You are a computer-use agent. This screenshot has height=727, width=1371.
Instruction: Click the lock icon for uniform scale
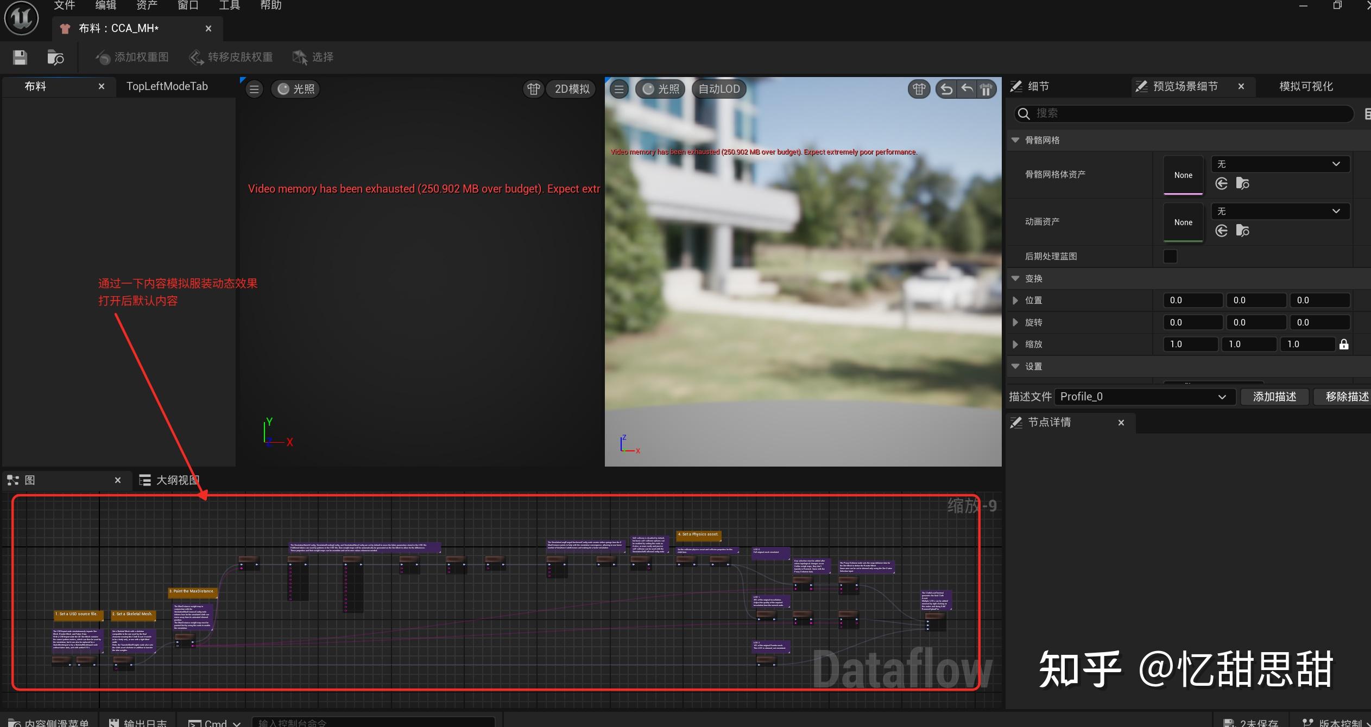pos(1343,345)
